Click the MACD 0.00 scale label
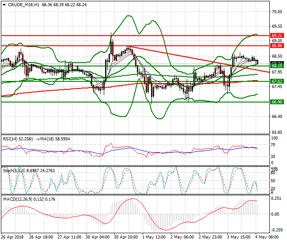The width and height of the screenshot is (287, 242). pyautogui.click(x=275, y=214)
